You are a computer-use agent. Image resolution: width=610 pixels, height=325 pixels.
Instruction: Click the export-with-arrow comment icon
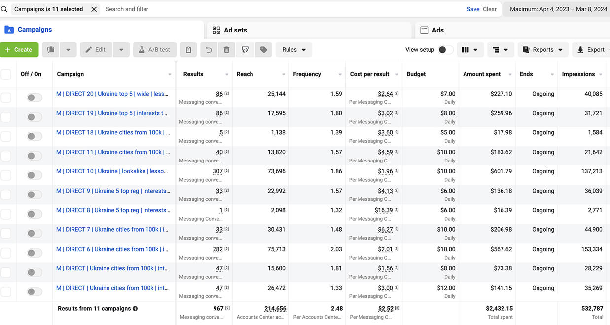[245, 50]
